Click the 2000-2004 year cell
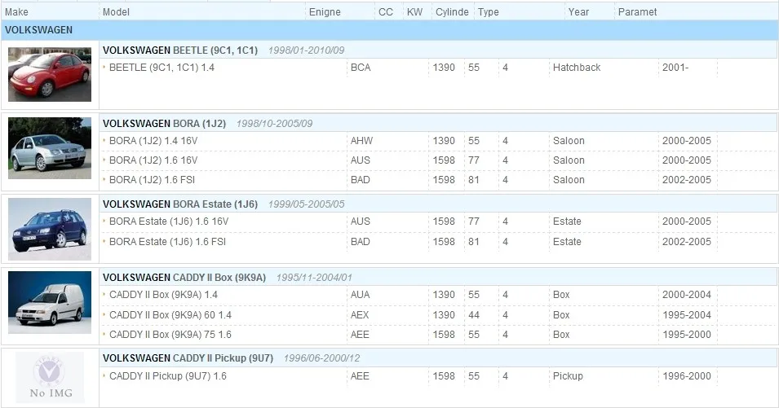779x408 pixels. 686,295
